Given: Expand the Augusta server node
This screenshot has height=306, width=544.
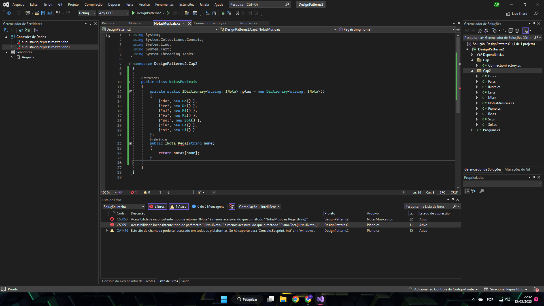Looking at the screenshot, I should 12,57.
